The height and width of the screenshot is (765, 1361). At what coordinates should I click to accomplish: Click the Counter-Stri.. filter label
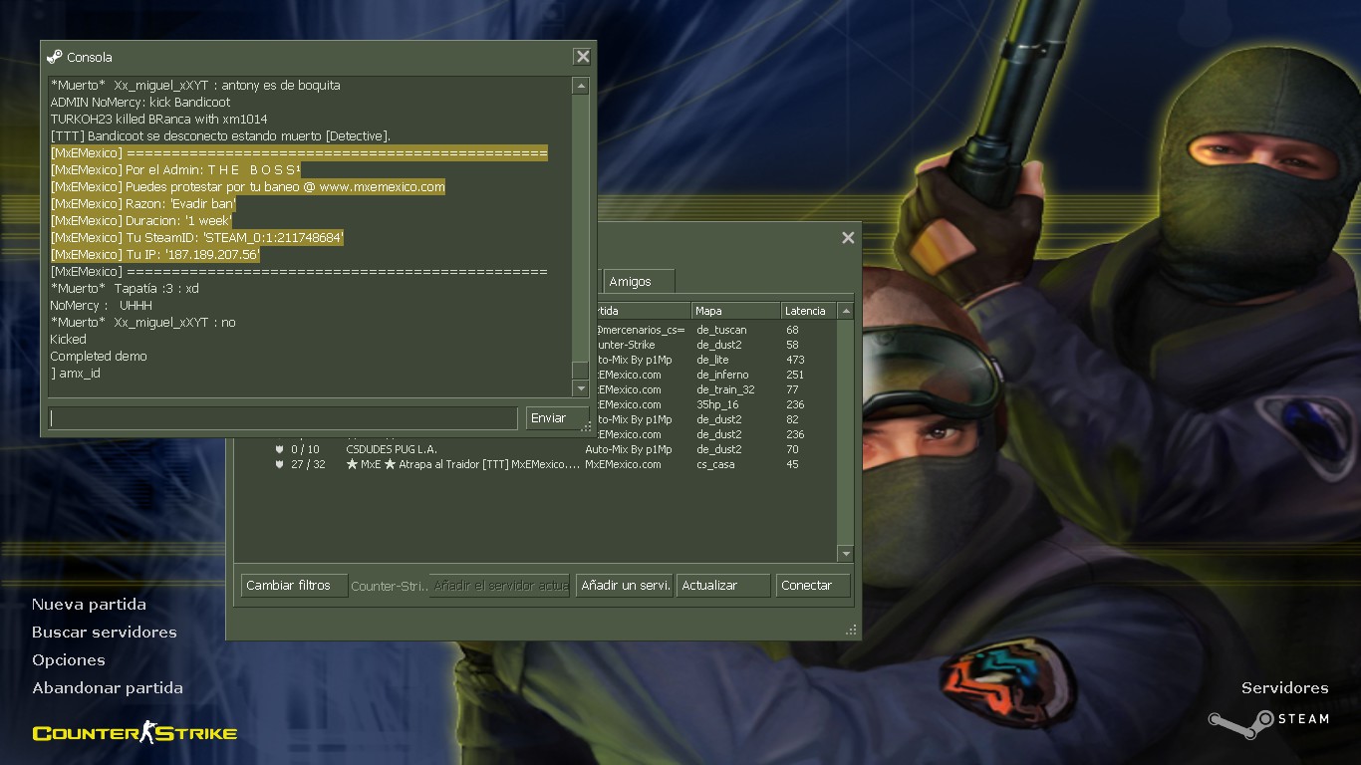click(390, 587)
